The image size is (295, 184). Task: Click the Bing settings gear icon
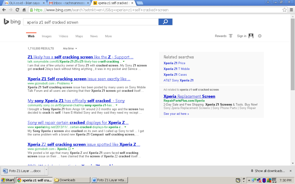[x=260, y=36]
